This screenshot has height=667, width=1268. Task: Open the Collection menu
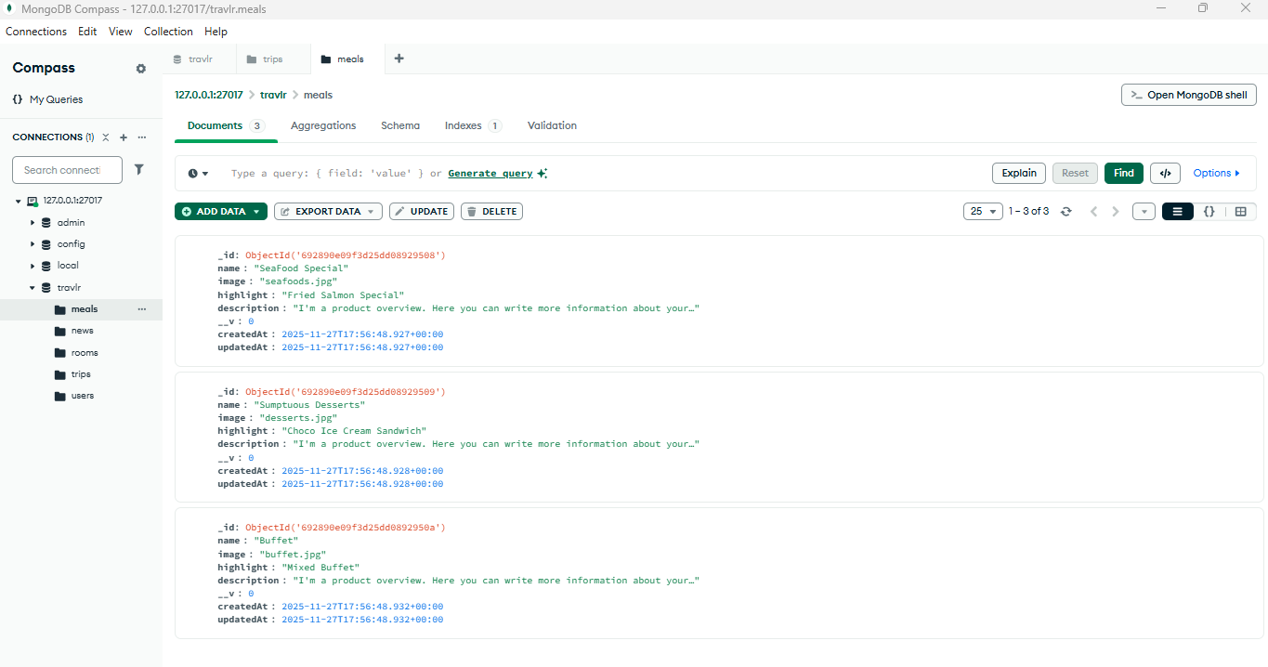(168, 32)
